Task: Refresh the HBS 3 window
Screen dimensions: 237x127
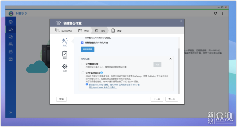Action: tap(215, 13)
